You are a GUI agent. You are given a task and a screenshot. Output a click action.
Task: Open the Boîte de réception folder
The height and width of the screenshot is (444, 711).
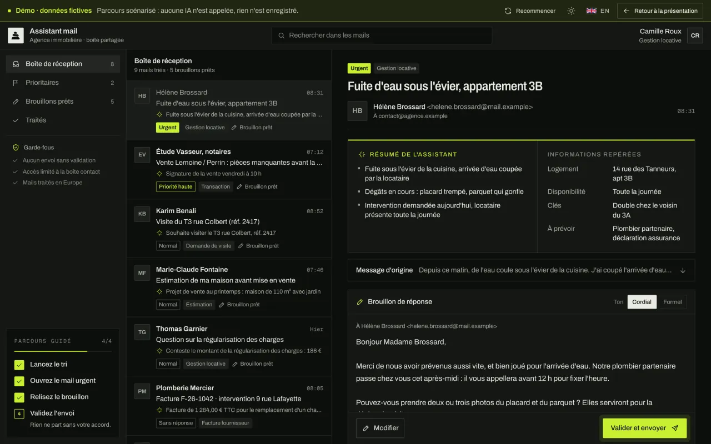click(x=63, y=64)
